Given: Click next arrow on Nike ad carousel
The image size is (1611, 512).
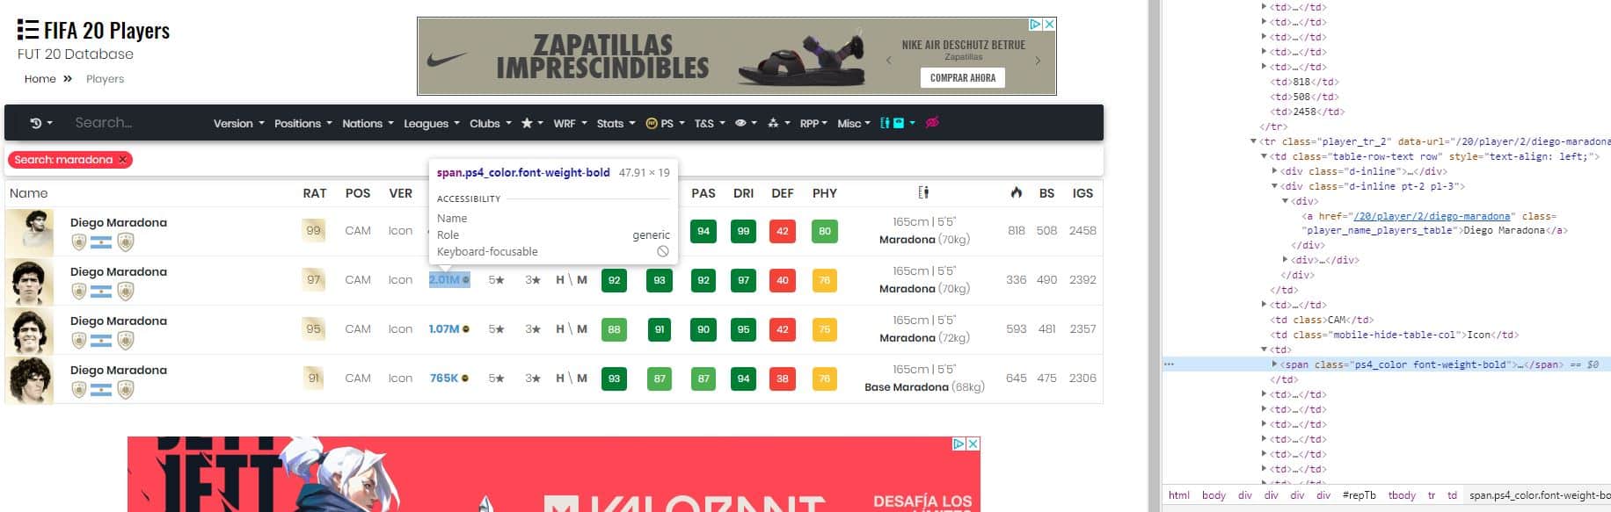Looking at the screenshot, I should click(x=1038, y=61).
